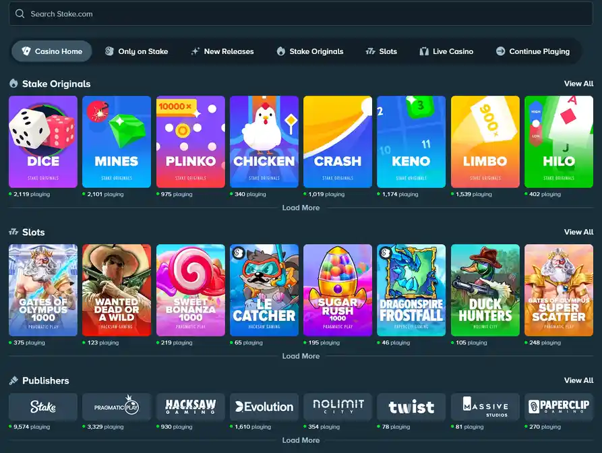Click the '2,119 playing' count under Dice

click(32, 194)
